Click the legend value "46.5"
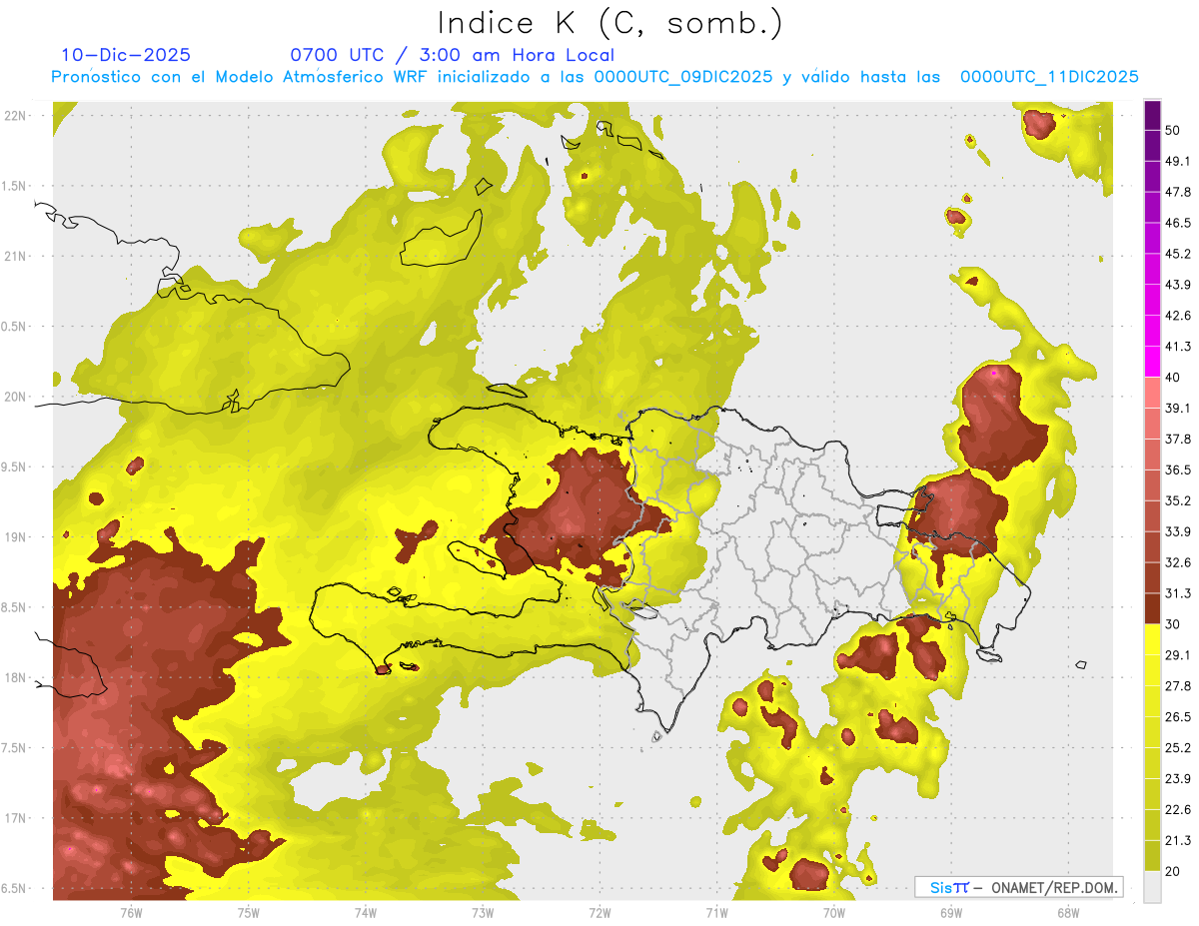Screen dimensions: 1199x926 coord(1178,223)
